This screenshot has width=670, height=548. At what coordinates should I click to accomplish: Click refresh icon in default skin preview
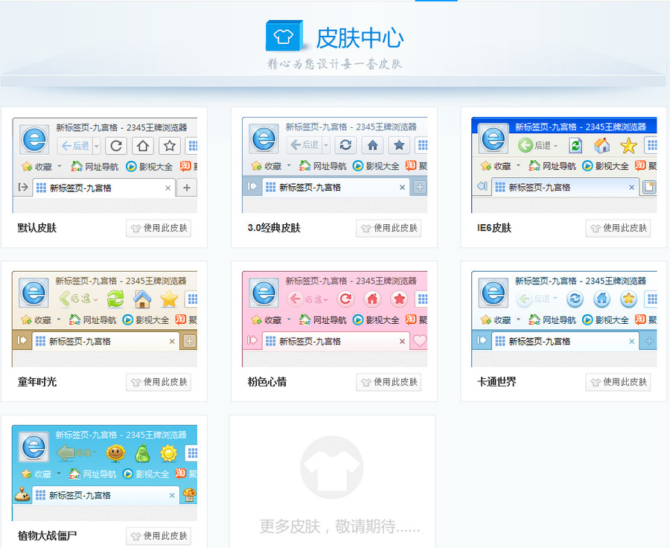click(x=116, y=145)
